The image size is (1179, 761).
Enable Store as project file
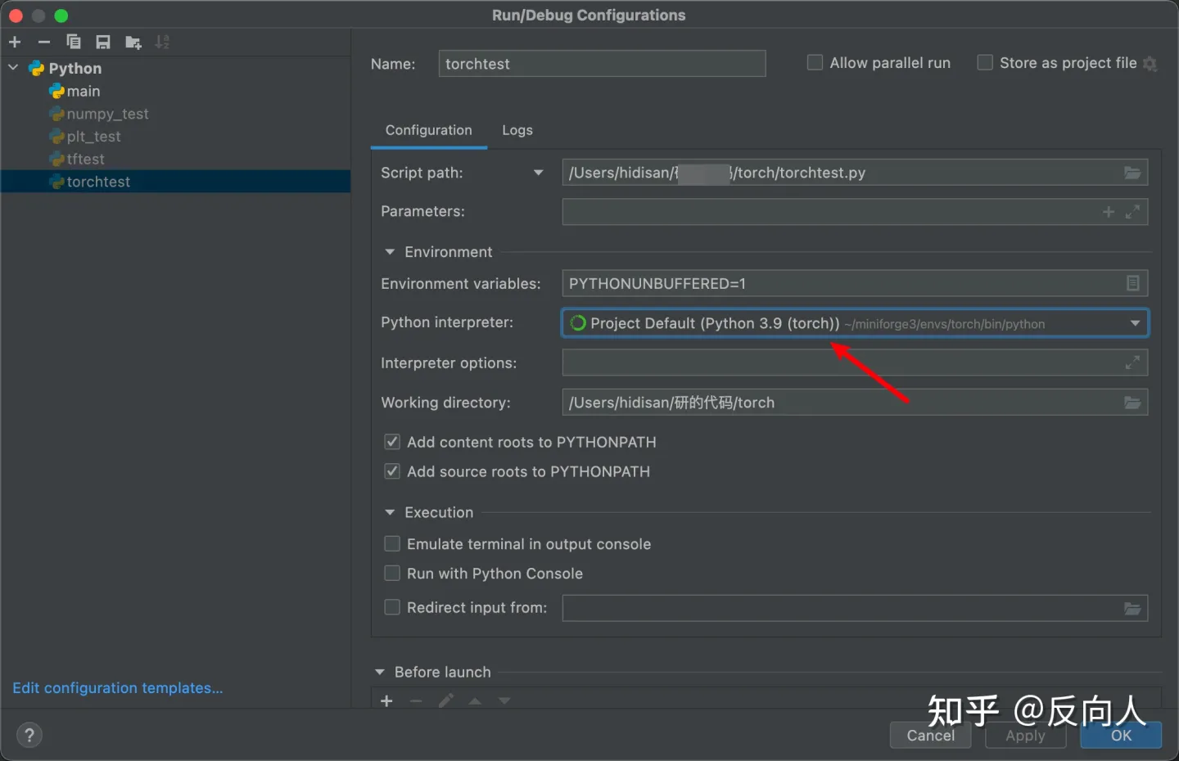(985, 62)
